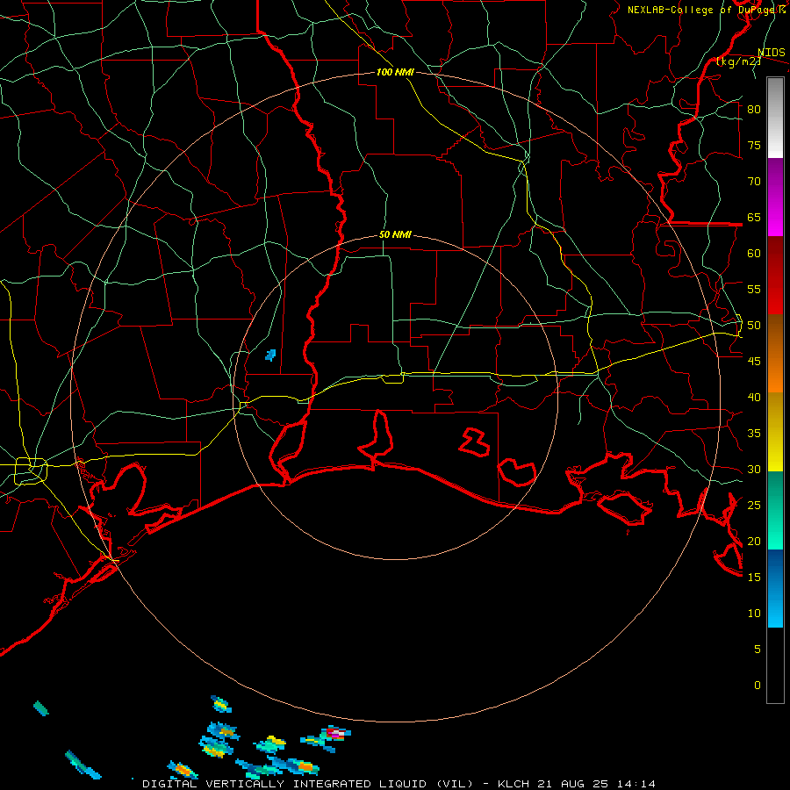Click the 40 value on the color scale
This screenshot has width=790, height=790.
coord(754,398)
